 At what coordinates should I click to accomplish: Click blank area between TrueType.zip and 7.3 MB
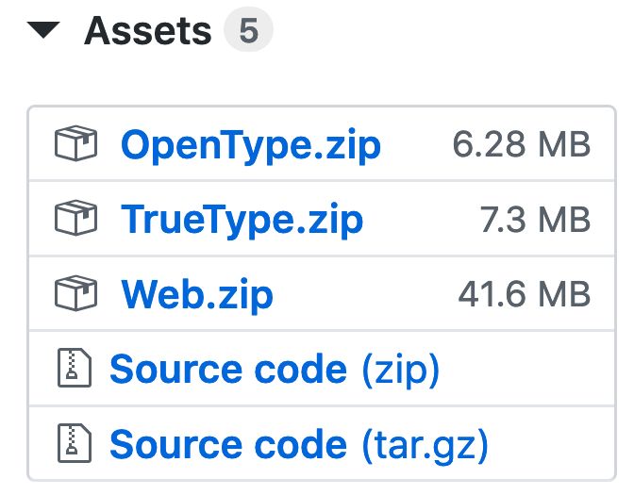pyautogui.click(x=422, y=219)
